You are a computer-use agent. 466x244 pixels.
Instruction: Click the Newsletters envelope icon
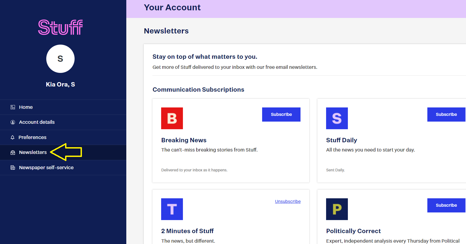pyautogui.click(x=13, y=153)
